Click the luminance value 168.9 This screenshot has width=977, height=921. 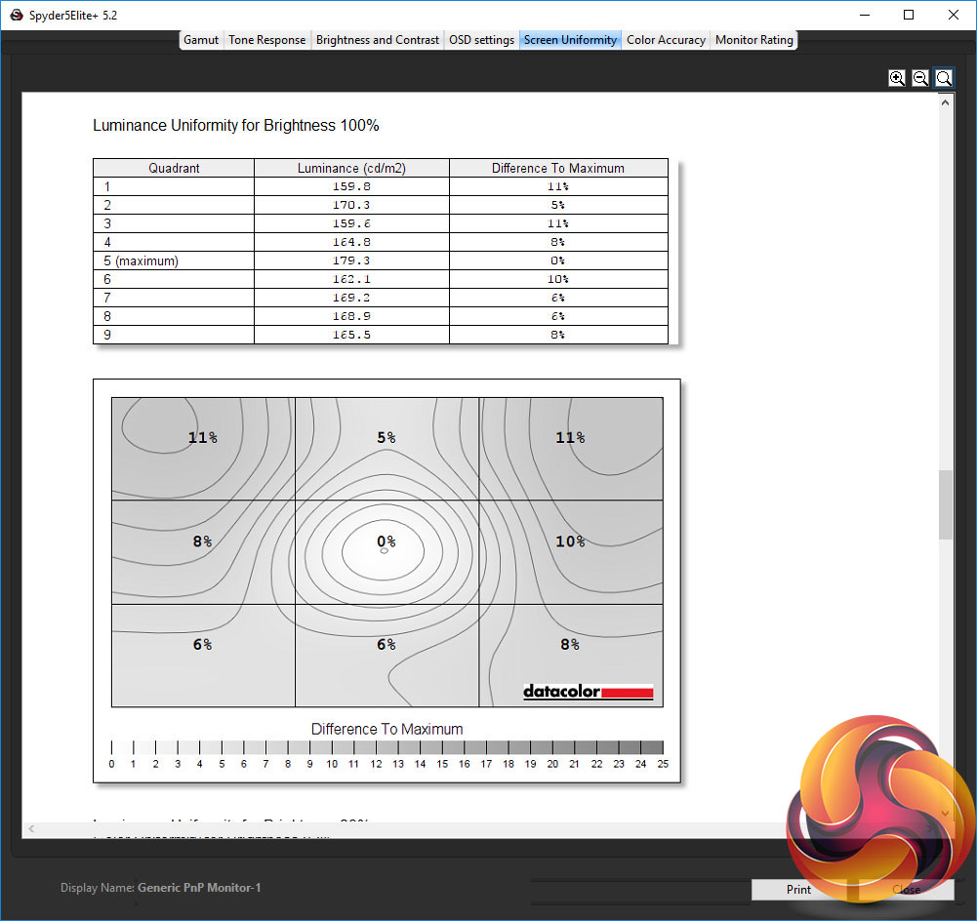351,316
